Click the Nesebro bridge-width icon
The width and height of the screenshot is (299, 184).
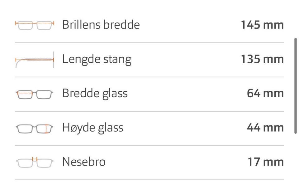(35, 162)
